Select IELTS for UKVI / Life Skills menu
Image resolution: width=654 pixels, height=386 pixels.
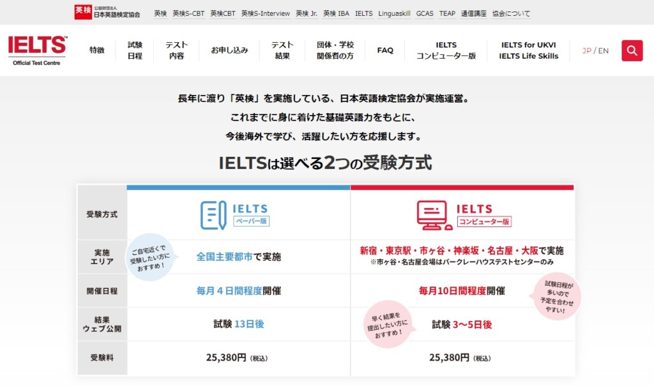click(x=528, y=50)
